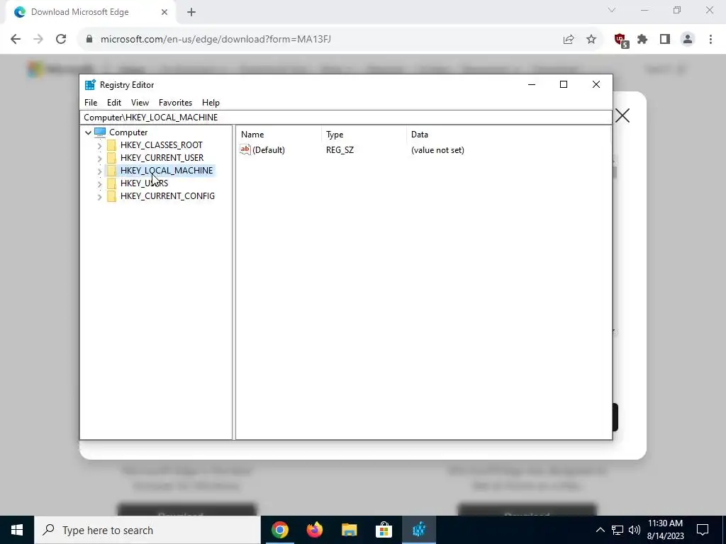The height and width of the screenshot is (544, 726).
Task: Select the HKEY_LOCAL_MACHINE key
Action: point(166,171)
